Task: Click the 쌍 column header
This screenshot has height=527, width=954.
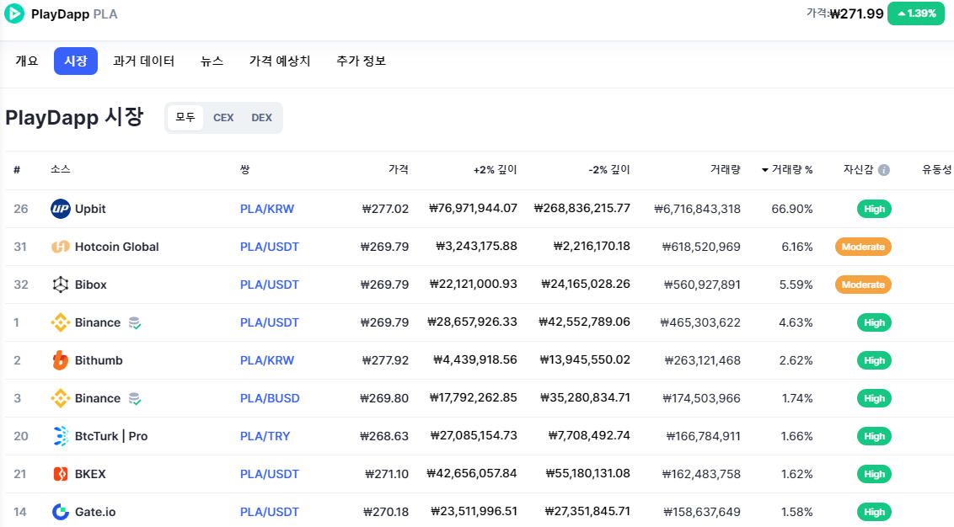Action: [244, 169]
